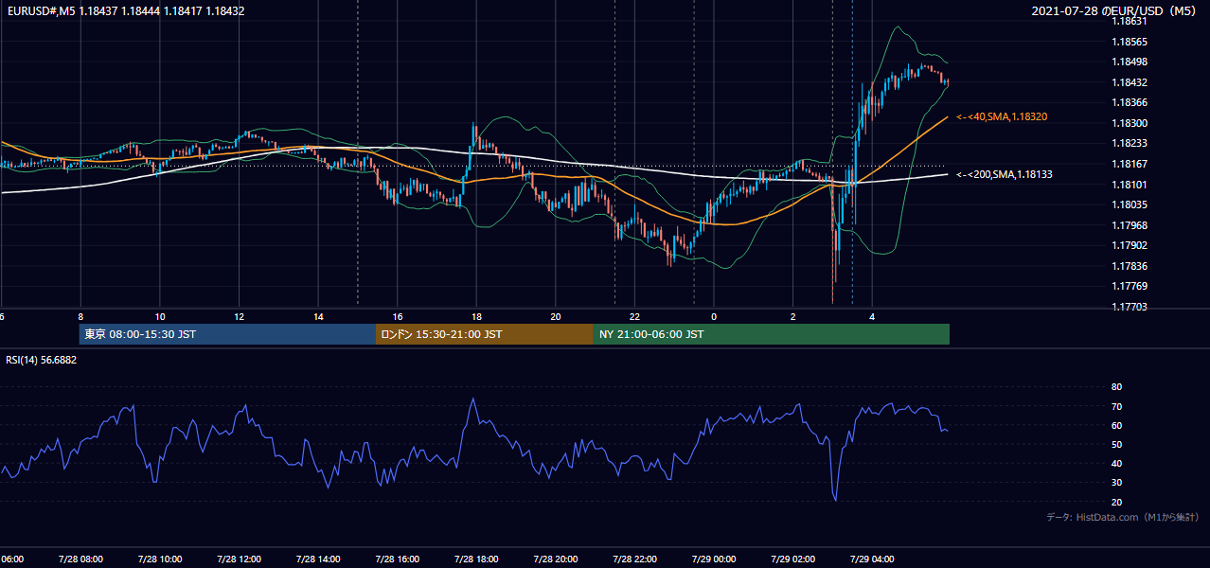
Task: Click hour label 10 under price chart
Action: [x=160, y=316]
